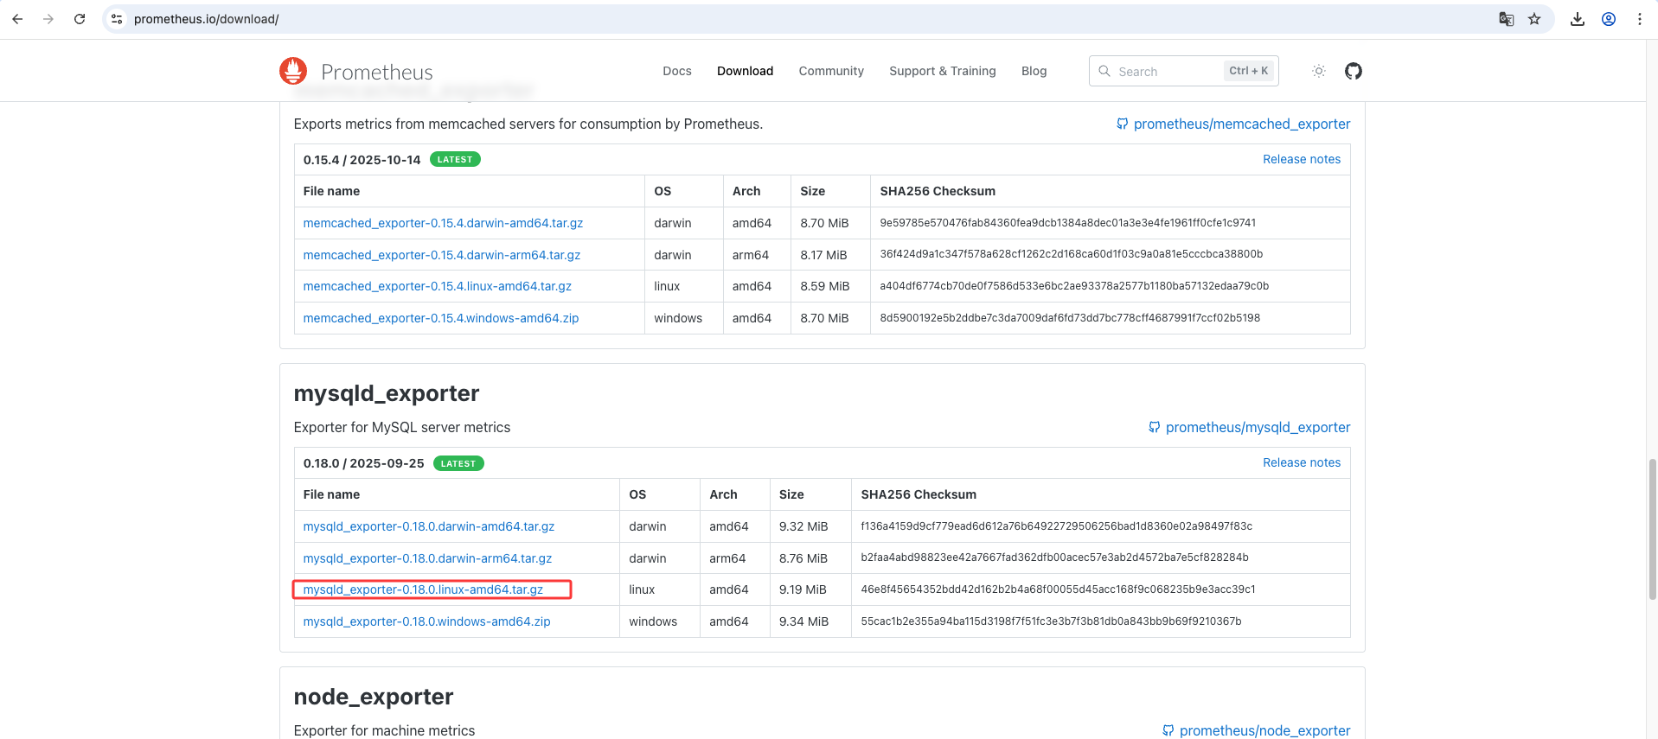Image resolution: width=1658 pixels, height=739 pixels.
Task: Select the mysqld darwin-amd64 checksum starting f136a
Action: (x=1056, y=526)
